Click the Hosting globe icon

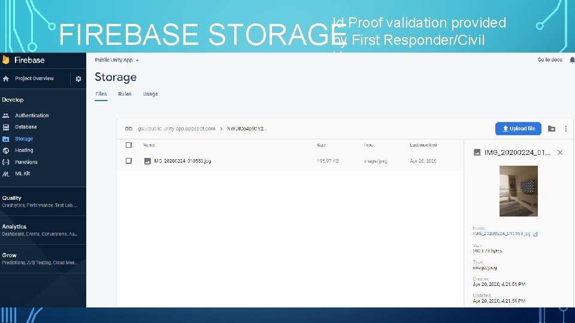6,151
